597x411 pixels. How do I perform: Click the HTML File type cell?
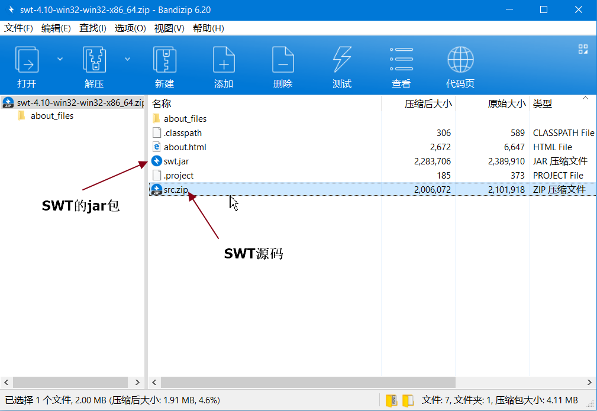coord(553,147)
